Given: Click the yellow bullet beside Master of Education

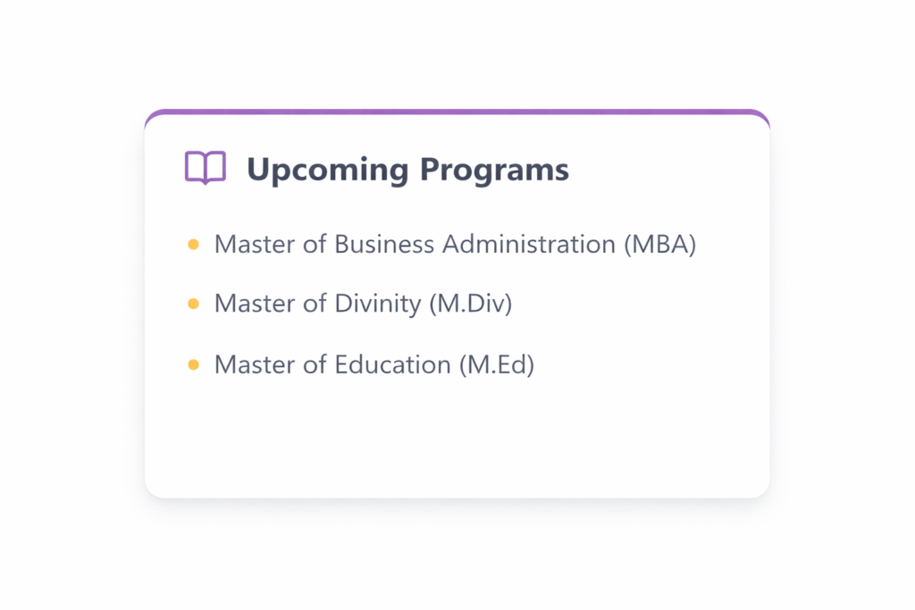Looking at the screenshot, I should click(193, 364).
